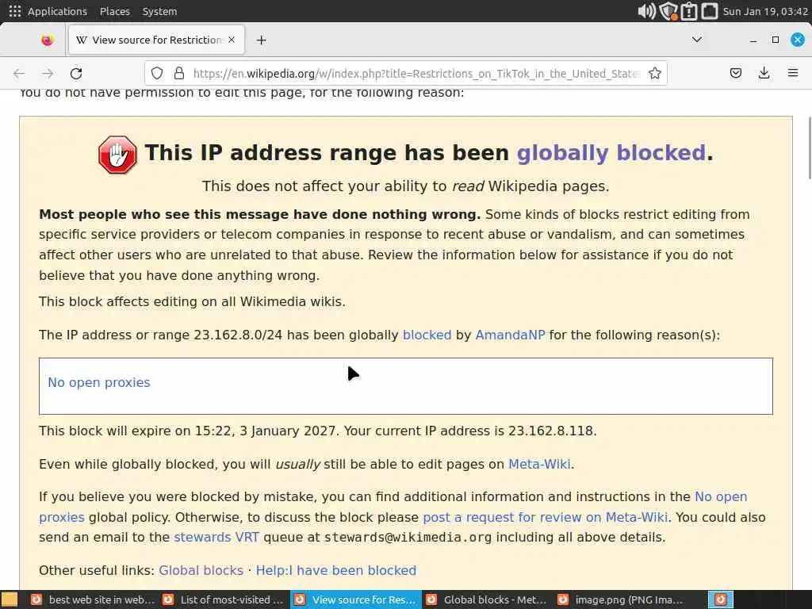Open the volume speaker icon

(x=646, y=11)
